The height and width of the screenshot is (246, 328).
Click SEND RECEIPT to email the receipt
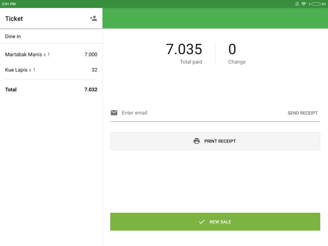[x=303, y=113]
